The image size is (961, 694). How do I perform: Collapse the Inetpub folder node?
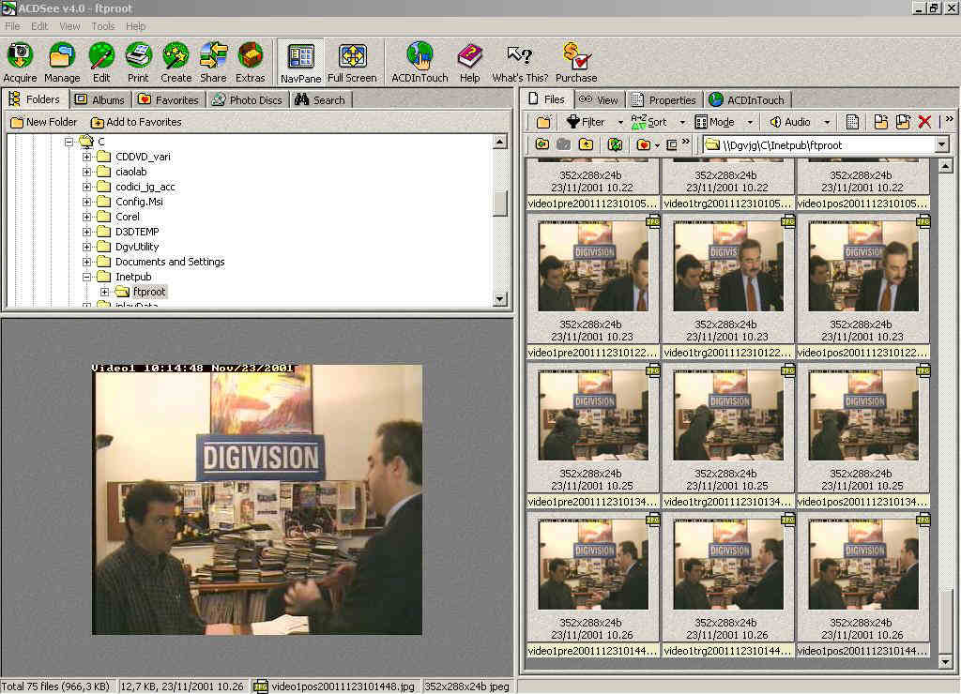tap(86, 277)
